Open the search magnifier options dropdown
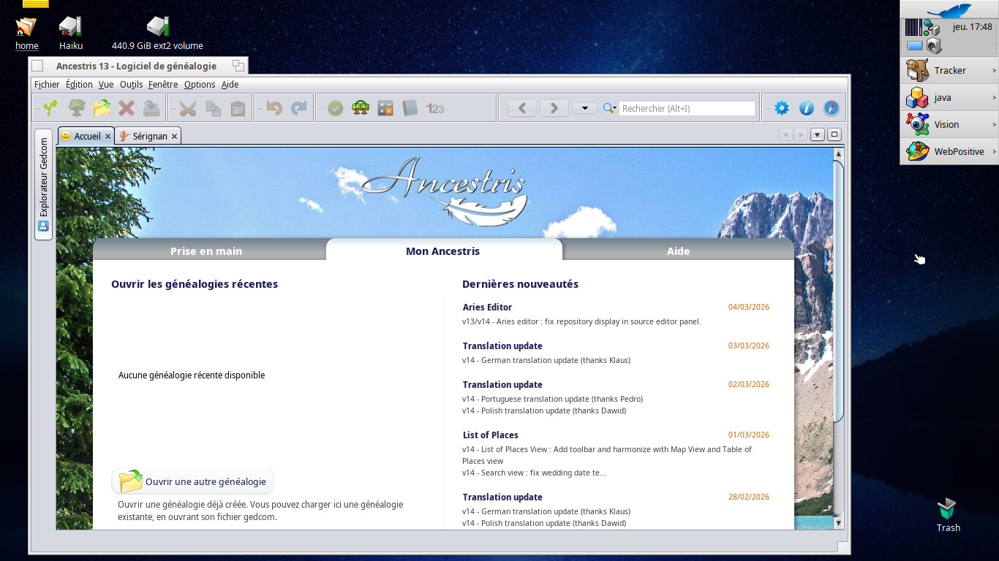Image resolution: width=999 pixels, height=561 pixels. coord(609,108)
